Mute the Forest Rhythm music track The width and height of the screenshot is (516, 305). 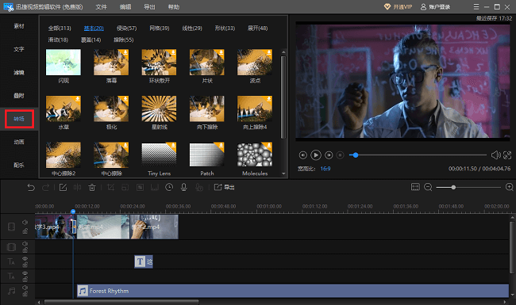[25, 288]
